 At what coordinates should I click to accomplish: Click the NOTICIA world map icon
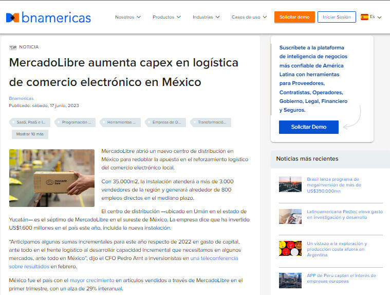13,47
